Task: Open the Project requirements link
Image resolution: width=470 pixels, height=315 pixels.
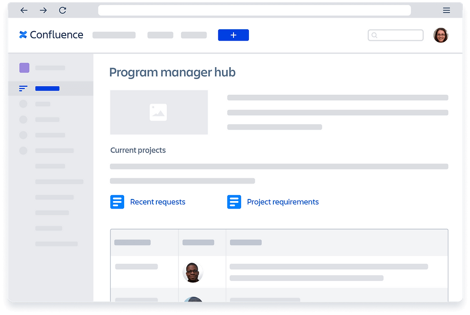Action: tap(282, 202)
